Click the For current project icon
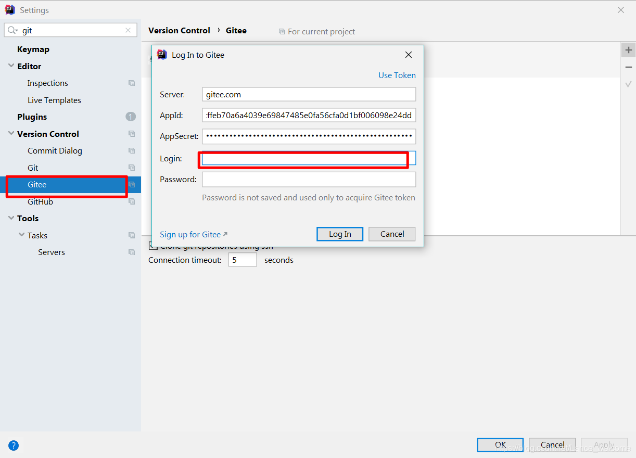 (x=282, y=32)
